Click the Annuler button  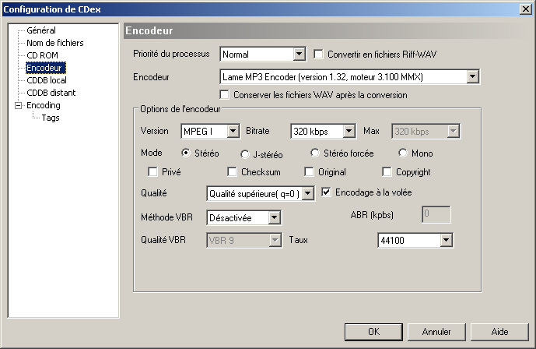pyautogui.click(x=436, y=332)
